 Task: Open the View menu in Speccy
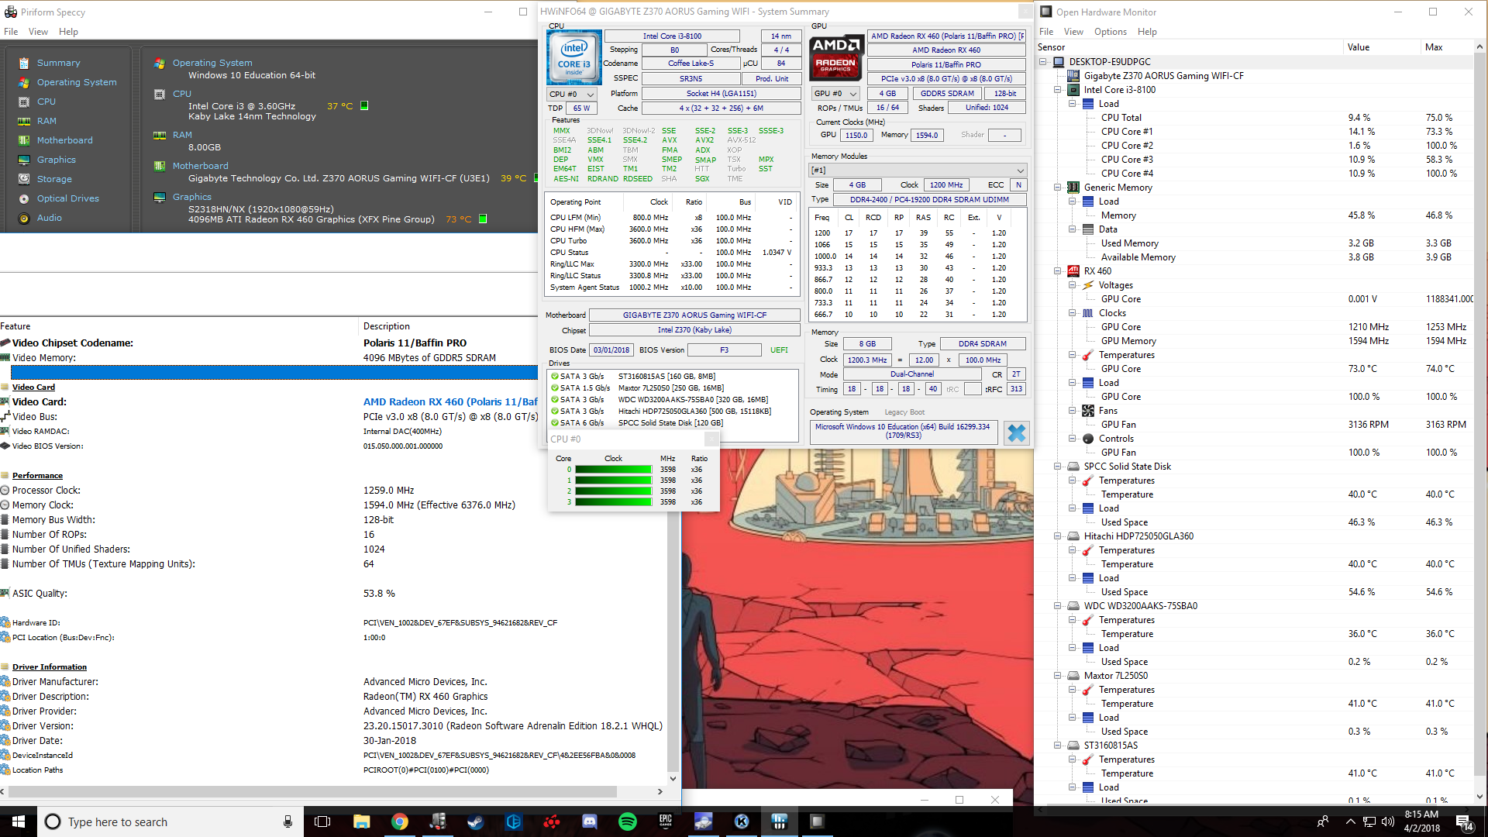tap(38, 32)
